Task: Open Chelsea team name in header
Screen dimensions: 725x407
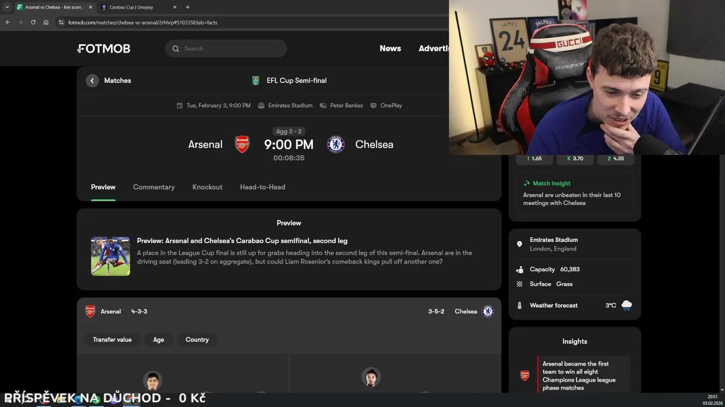Action: click(x=374, y=145)
